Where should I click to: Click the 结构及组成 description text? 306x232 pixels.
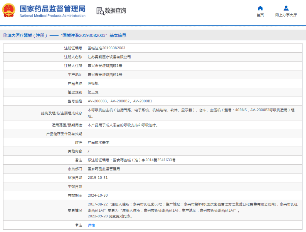tap(191, 113)
